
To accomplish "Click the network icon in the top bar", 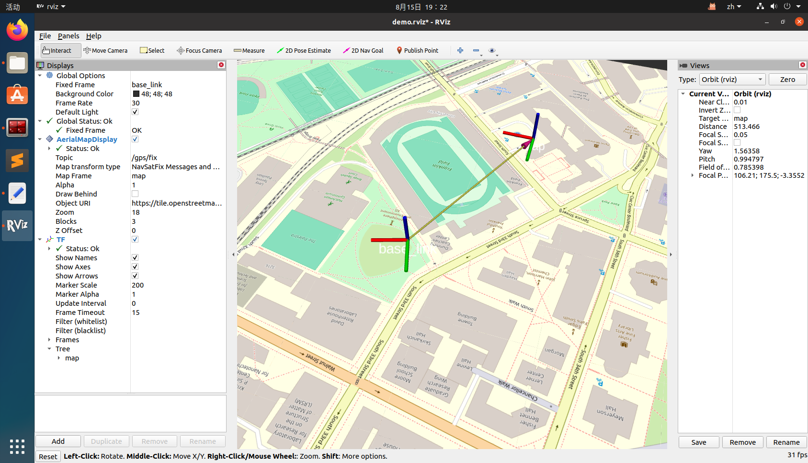I will pyautogui.click(x=760, y=7).
